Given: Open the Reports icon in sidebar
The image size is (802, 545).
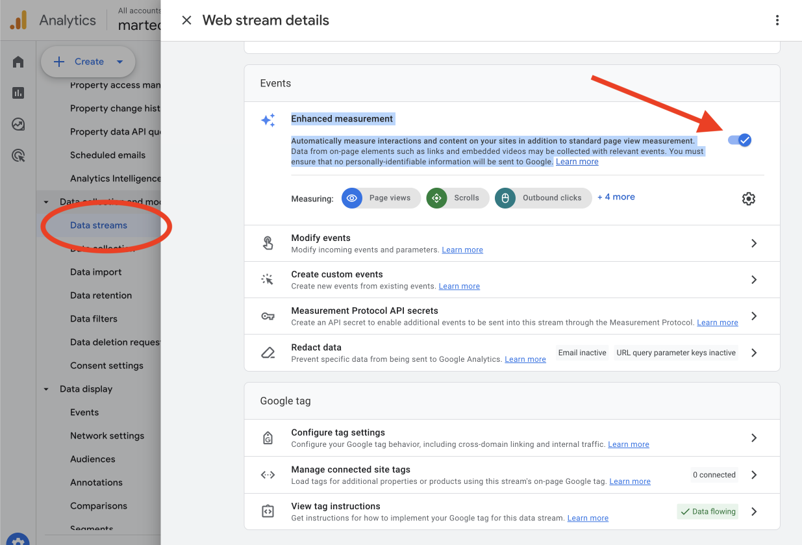Looking at the screenshot, I should (x=18, y=93).
